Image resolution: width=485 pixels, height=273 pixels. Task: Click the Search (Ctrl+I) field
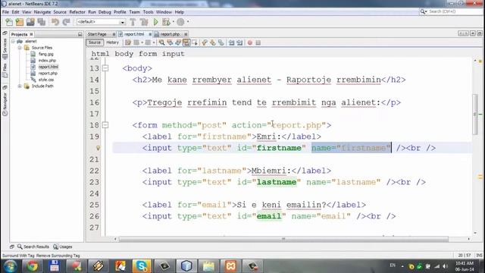(451, 11)
